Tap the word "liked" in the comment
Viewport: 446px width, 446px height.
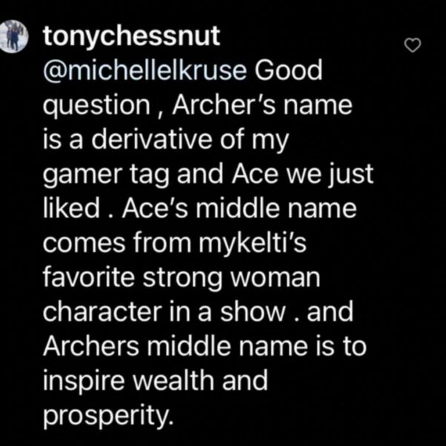pos(72,208)
